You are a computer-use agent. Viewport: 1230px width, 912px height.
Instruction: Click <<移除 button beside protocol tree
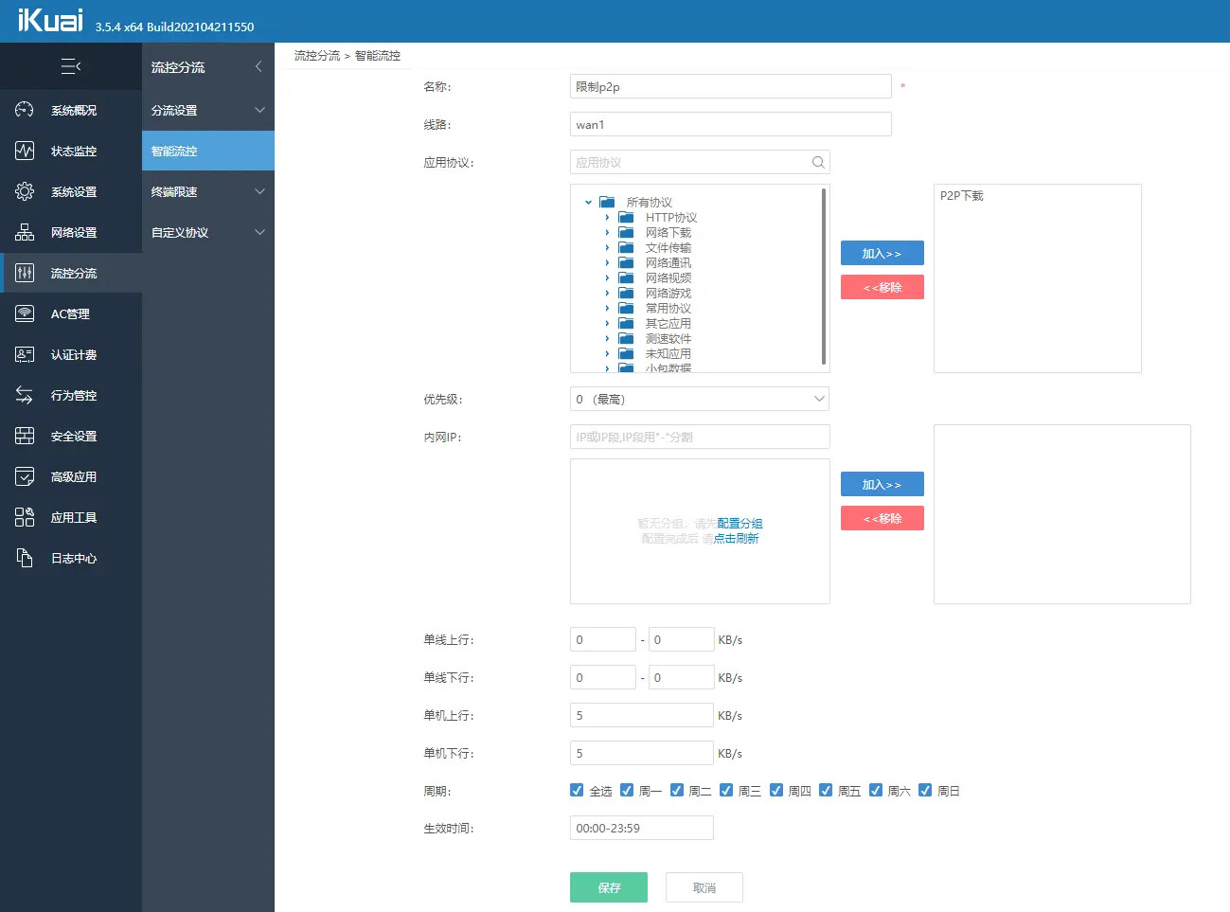coord(882,287)
